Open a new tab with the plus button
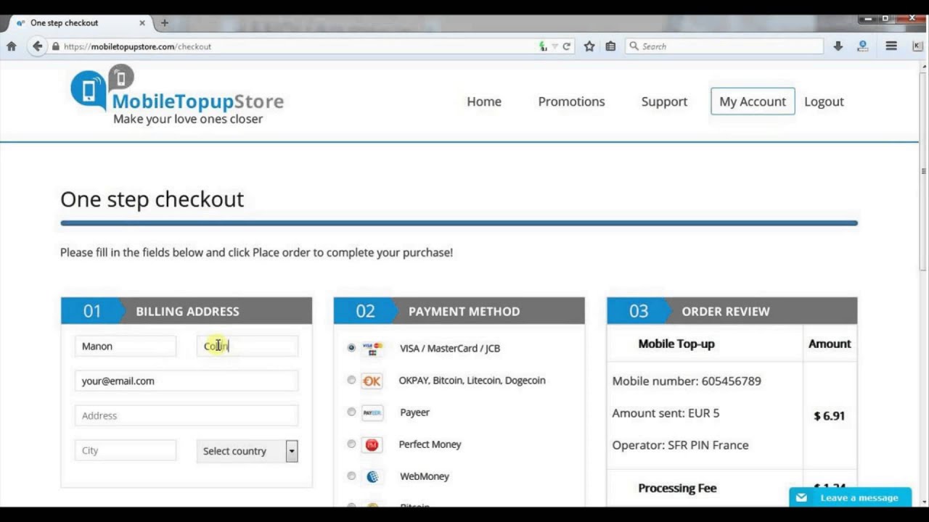Screen dimensions: 929x522 165,23
